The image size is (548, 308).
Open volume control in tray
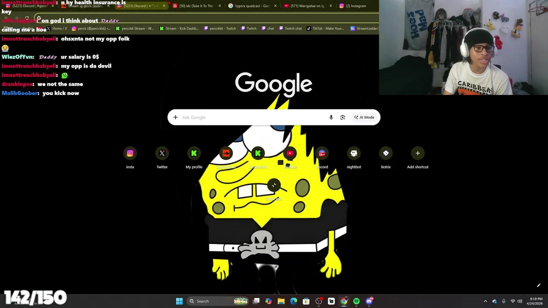(520, 301)
